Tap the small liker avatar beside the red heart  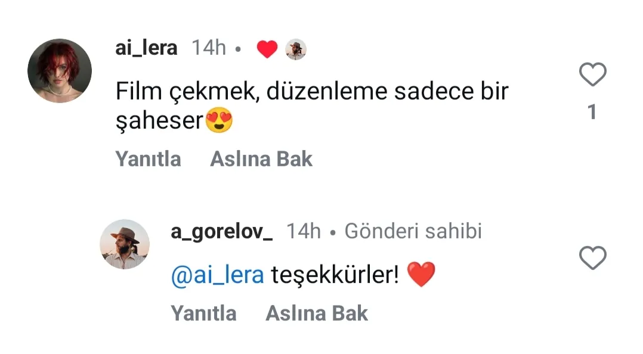[x=296, y=48]
